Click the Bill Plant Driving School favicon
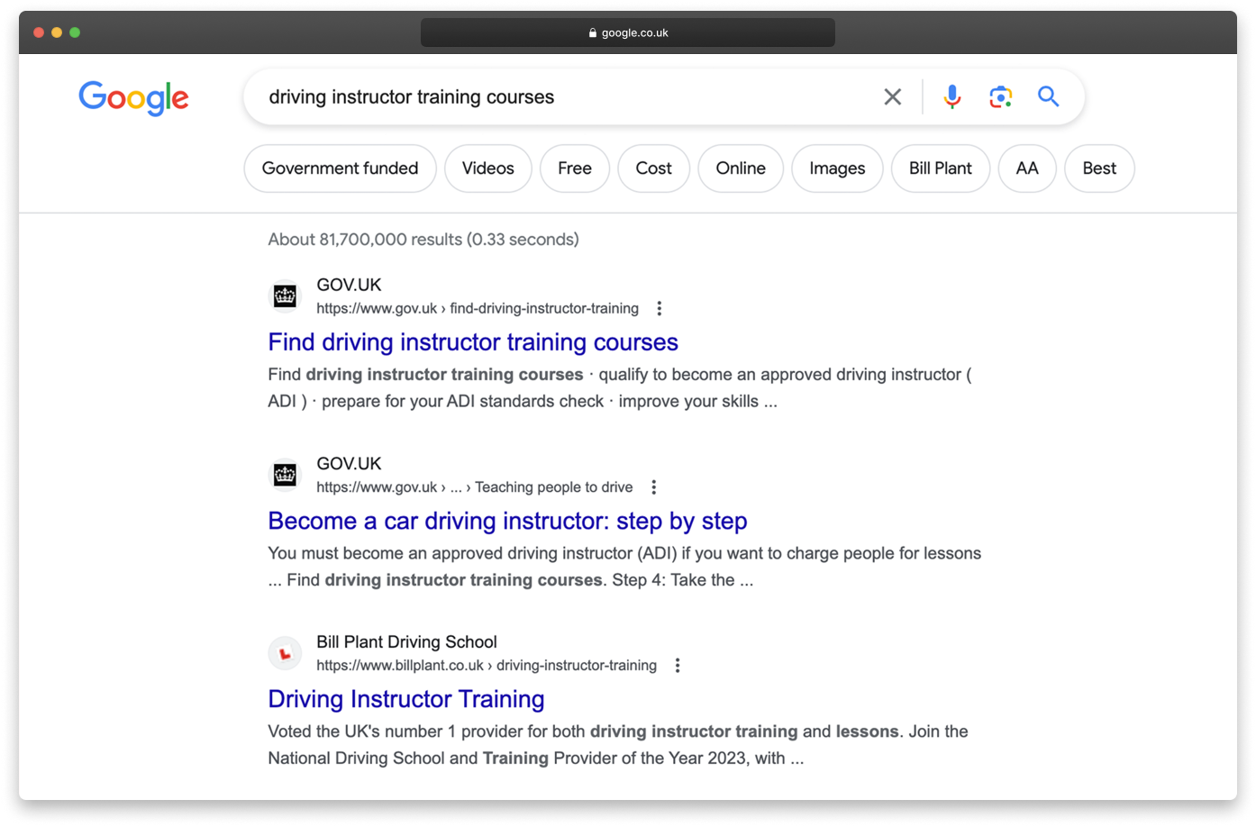Viewport: 1256px width, 827px height. click(285, 653)
